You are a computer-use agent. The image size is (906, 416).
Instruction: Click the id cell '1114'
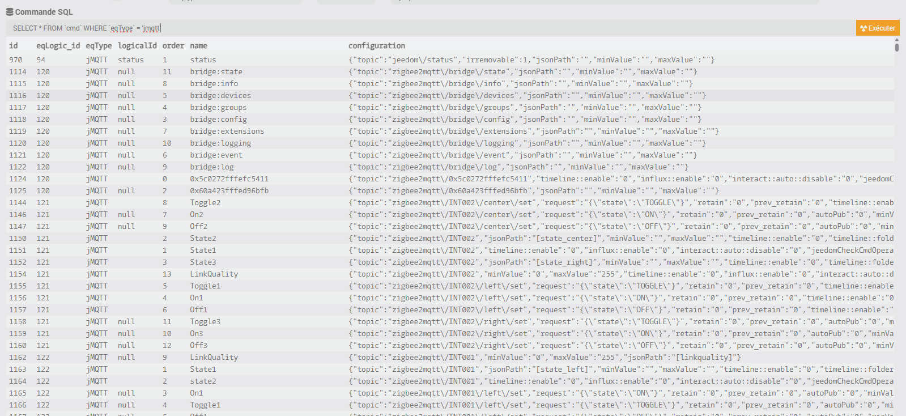click(x=18, y=72)
